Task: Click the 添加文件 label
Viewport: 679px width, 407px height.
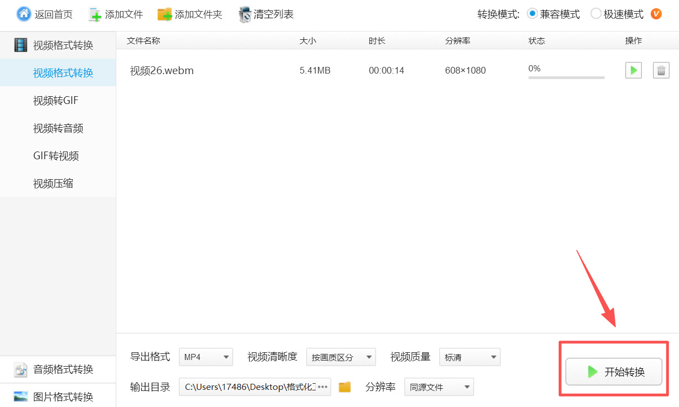Action: pyautogui.click(x=124, y=14)
